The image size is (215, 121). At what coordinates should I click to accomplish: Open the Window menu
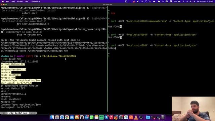(x=20, y=1)
